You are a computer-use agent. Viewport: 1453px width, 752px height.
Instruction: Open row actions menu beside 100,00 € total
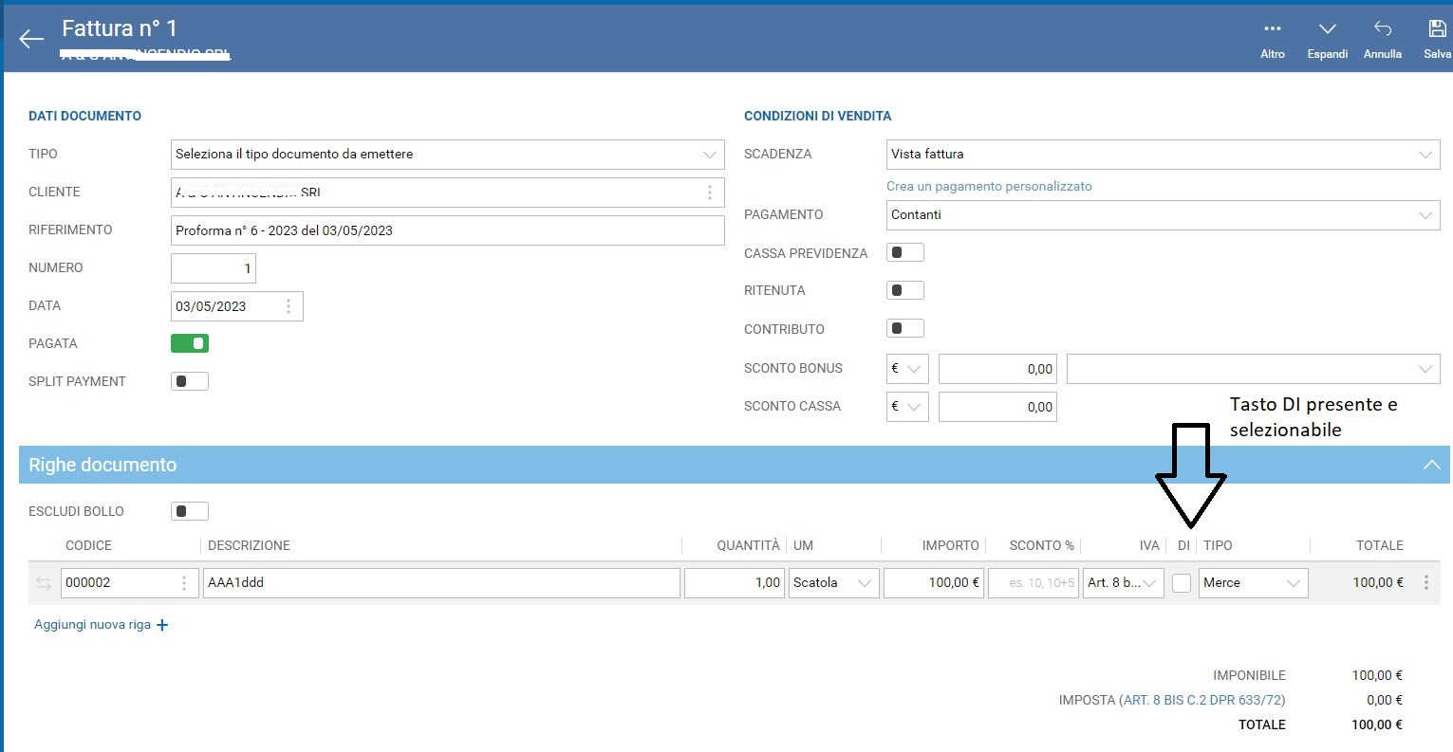coord(1425,583)
